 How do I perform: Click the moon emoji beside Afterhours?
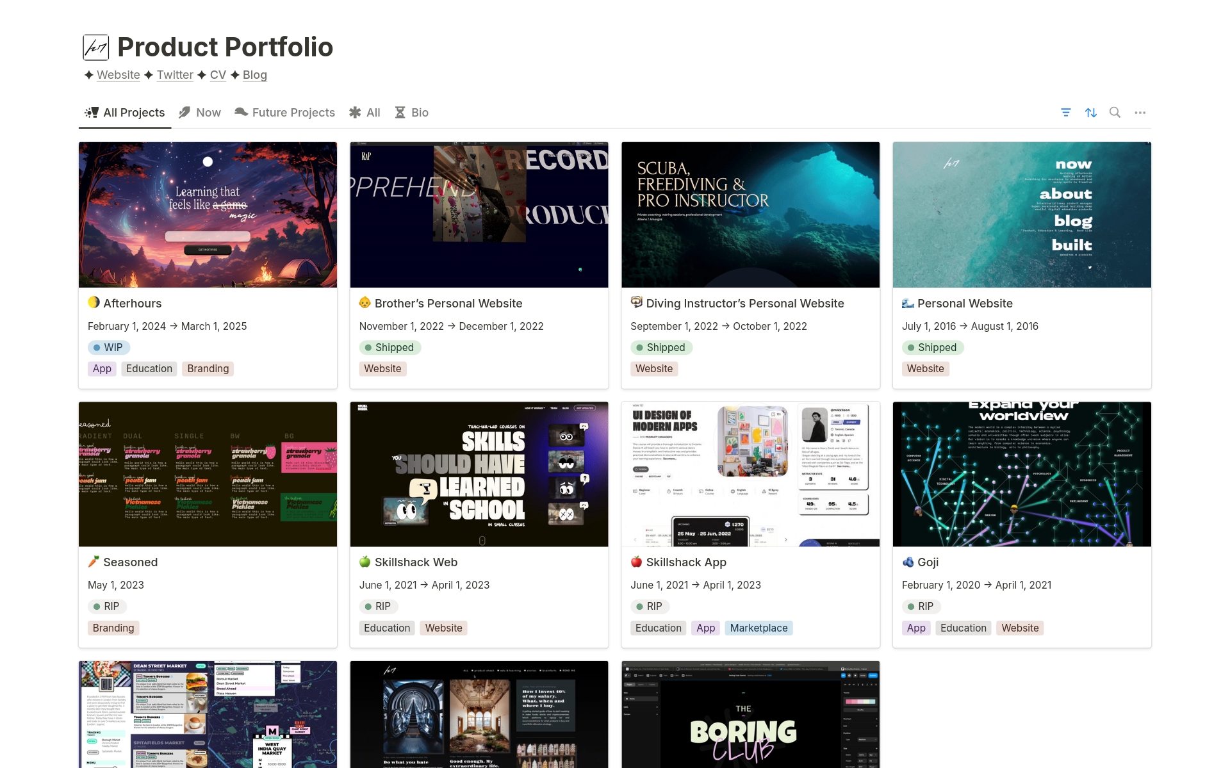[94, 303]
